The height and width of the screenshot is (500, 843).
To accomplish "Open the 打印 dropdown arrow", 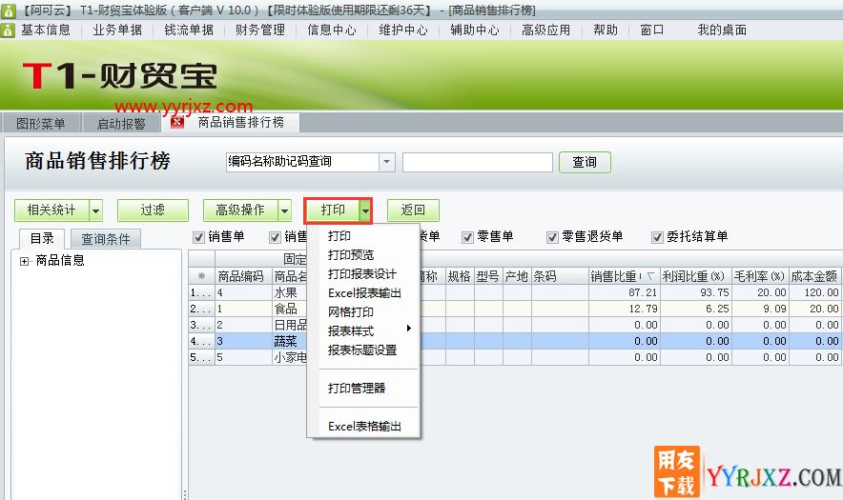I will point(365,210).
